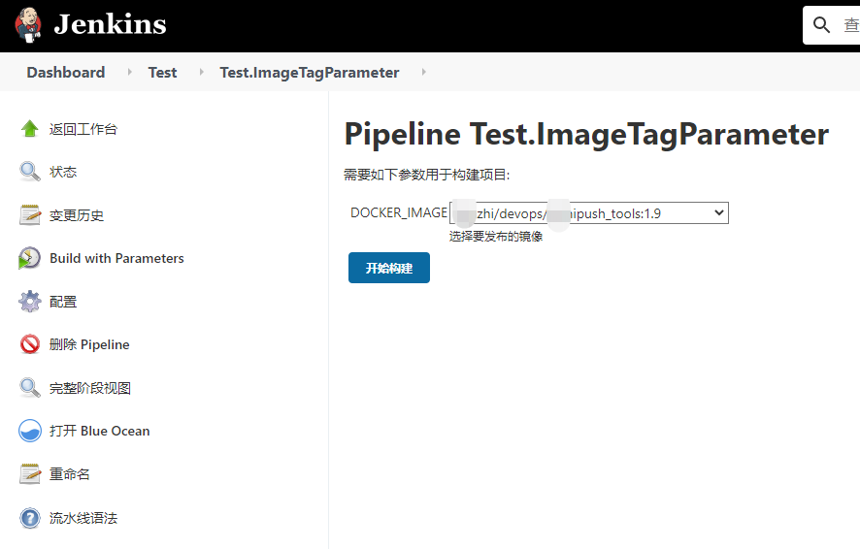
Task: Click the Jenkins butler logo icon
Action: point(28,25)
